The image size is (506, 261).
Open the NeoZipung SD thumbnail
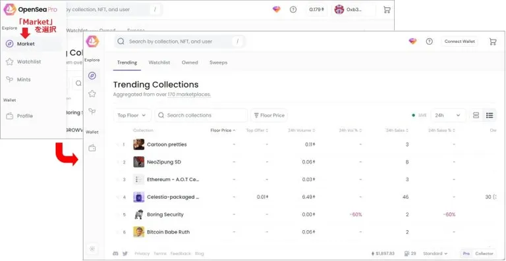[139, 162]
